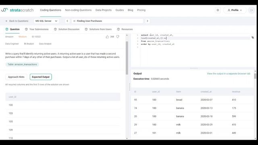Click the question panel scroll up arrow
Image resolution: width=258 pixels, height=145 pixels.
click(x=127, y=35)
